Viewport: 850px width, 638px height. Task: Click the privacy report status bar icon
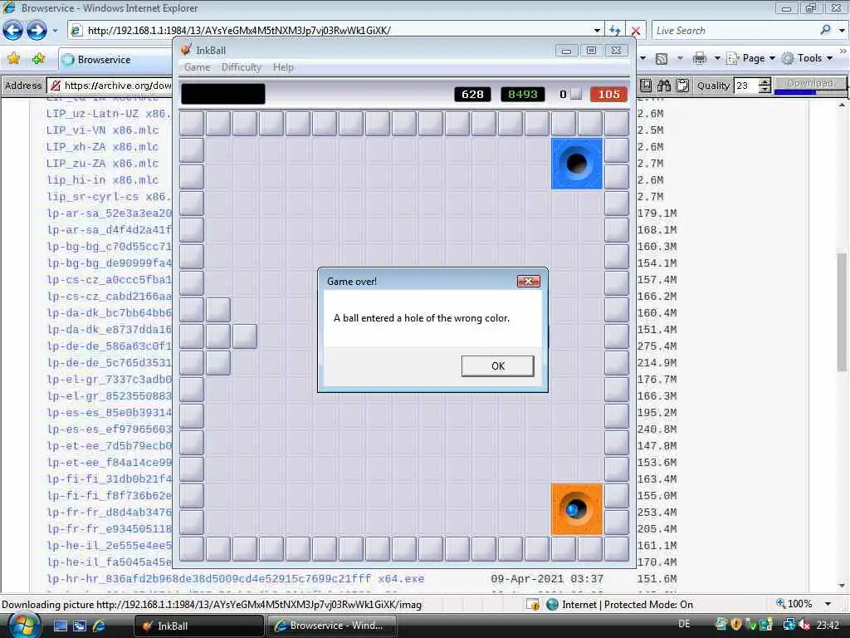533,605
